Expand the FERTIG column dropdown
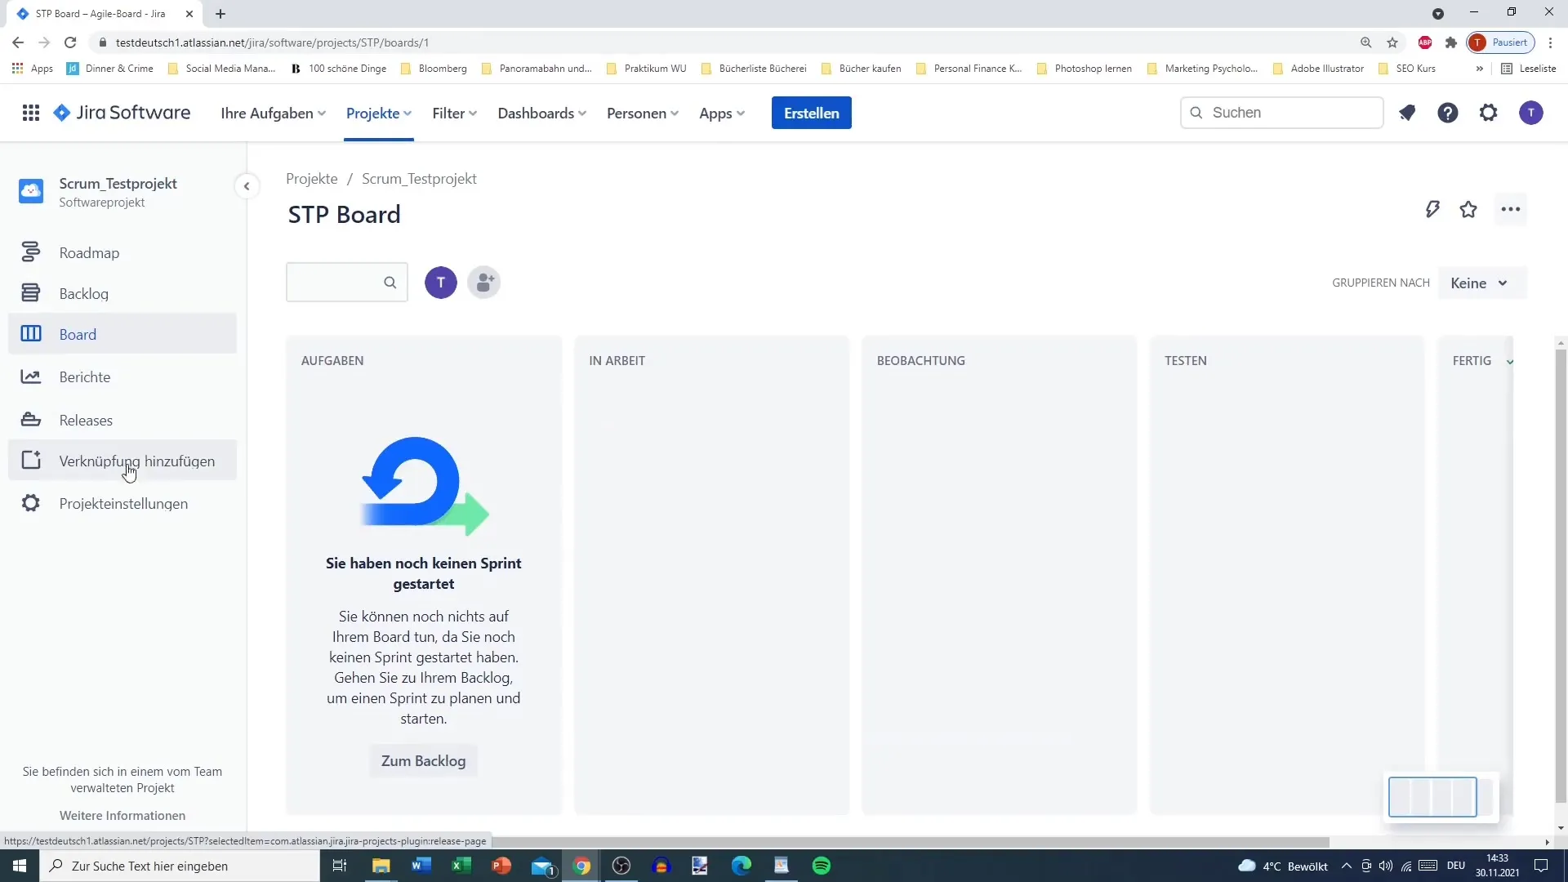 (1510, 361)
